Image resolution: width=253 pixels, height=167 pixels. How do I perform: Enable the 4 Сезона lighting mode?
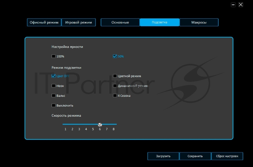point(115,96)
